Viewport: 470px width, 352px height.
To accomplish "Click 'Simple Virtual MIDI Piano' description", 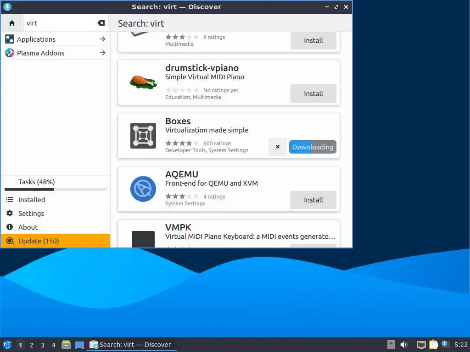I will pyautogui.click(x=204, y=77).
